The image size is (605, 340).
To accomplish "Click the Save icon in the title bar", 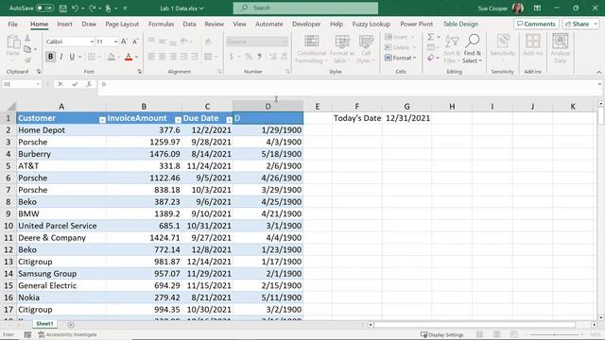I will click(63, 8).
